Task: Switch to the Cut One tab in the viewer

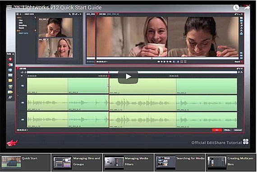Action: click(x=102, y=14)
